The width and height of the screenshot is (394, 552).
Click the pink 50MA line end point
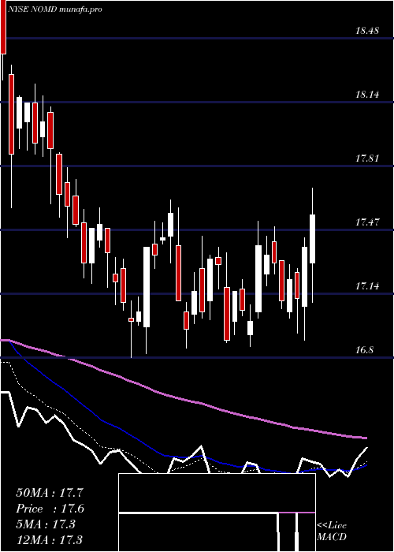pyautogui.click(x=366, y=438)
